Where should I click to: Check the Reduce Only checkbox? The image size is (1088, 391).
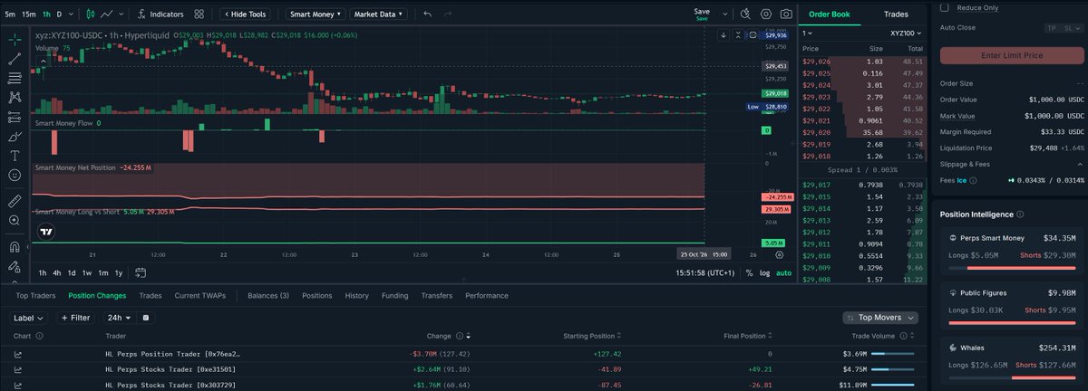pos(945,7)
